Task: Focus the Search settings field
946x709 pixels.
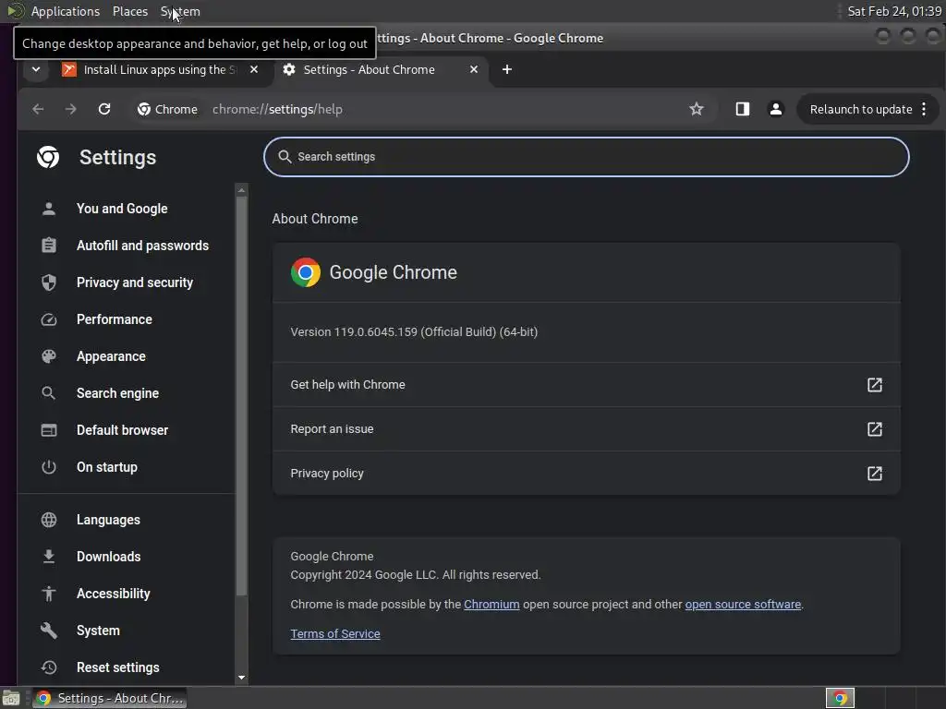Action: point(586,157)
